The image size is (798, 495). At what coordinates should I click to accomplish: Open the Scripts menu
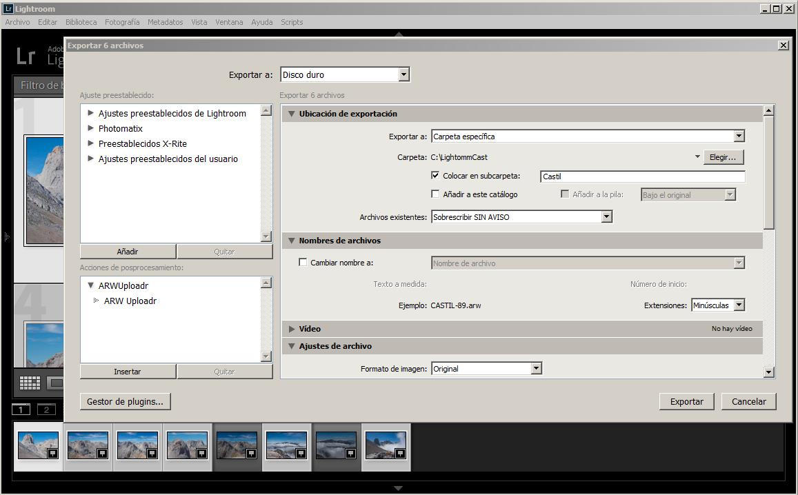pos(292,22)
